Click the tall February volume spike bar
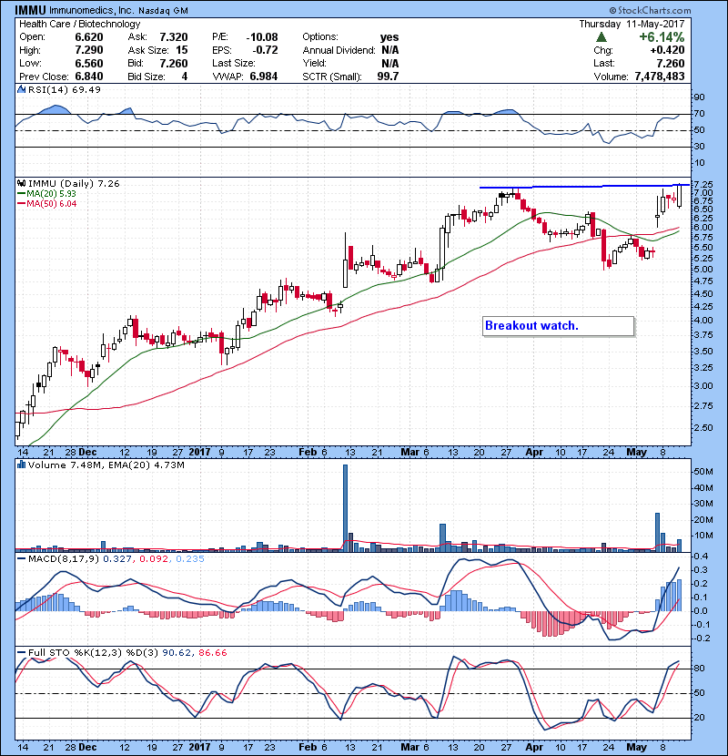 (x=345, y=507)
